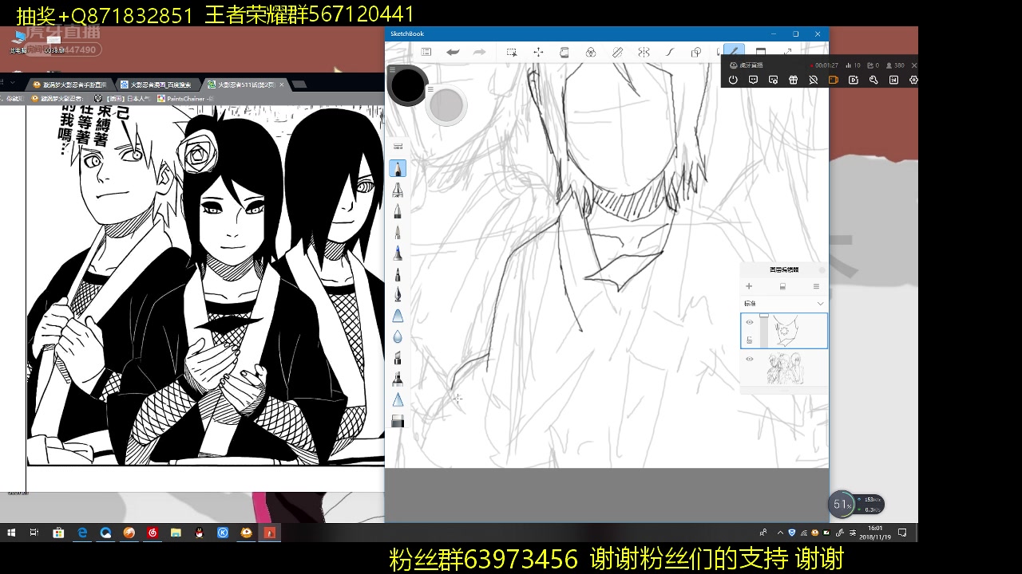This screenshot has height=574, width=1022.
Task: Open the overlay settings gear
Action: (x=913, y=80)
